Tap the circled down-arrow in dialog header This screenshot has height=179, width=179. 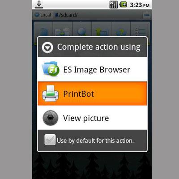pyautogui.click(x=47, y=47)
